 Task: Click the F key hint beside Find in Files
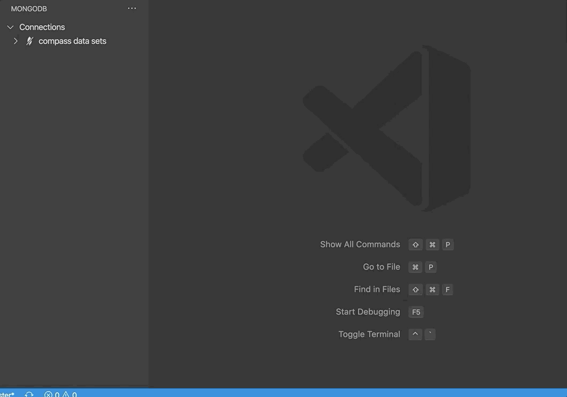tap(447, 289)
